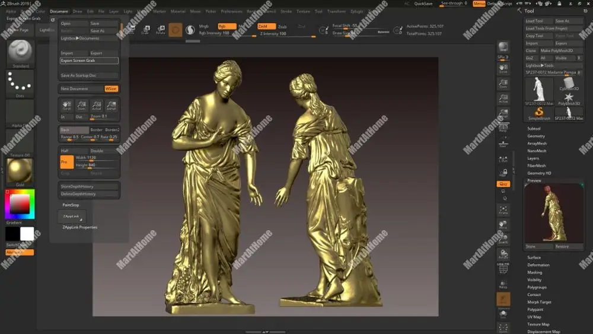Click the Frame icon on right shelf
Image resolution: width=593 pixels, height=334 pixels.
[x=503, y=210]
